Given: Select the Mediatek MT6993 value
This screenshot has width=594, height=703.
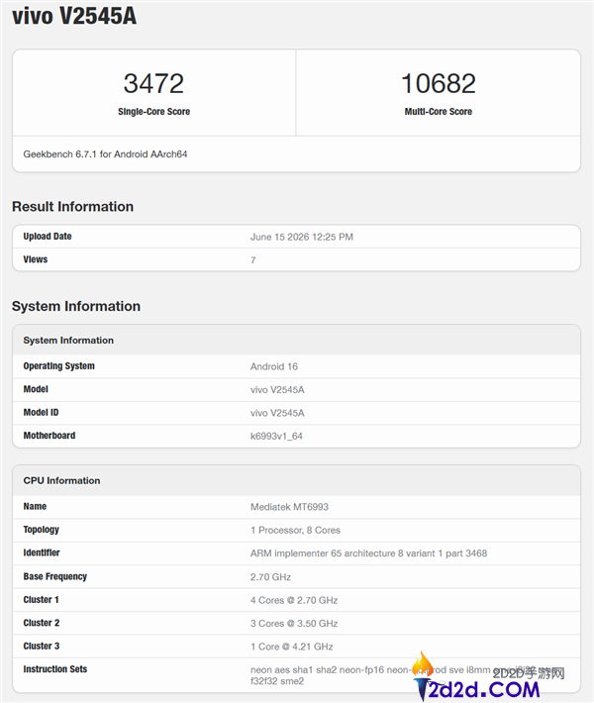Looking at the screenshot, I should 290,507.
